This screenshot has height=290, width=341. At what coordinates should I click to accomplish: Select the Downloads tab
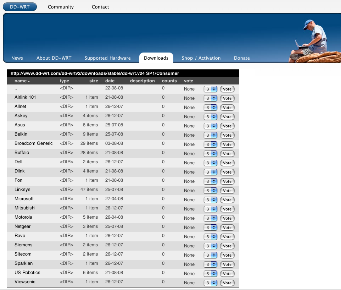[156, 58]
